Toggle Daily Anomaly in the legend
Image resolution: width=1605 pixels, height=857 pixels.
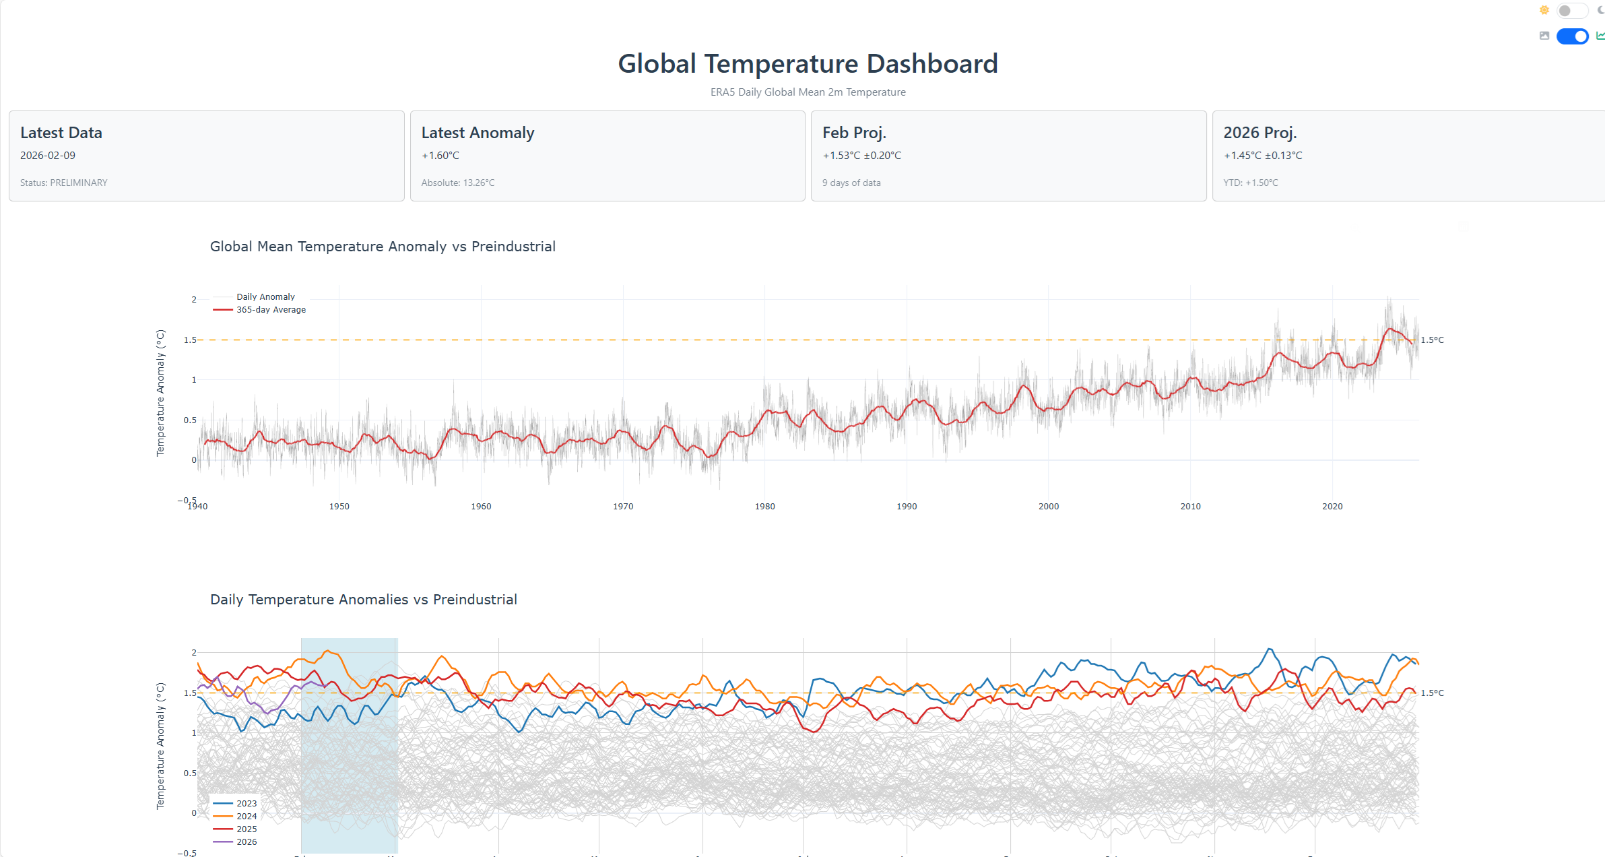point(265,296)
